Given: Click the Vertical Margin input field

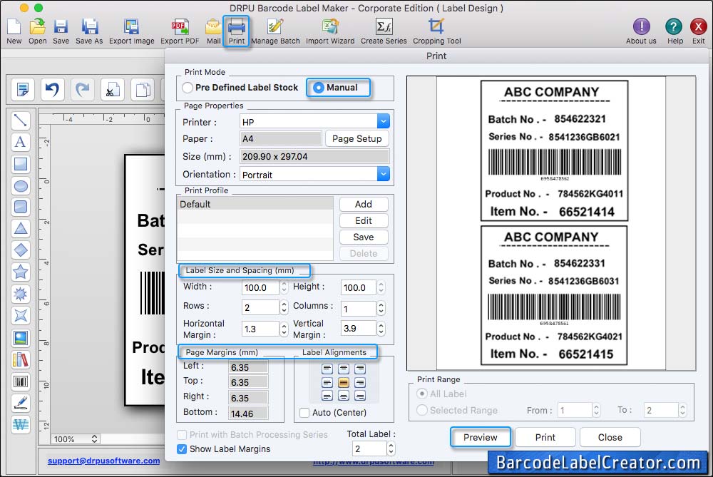Looking at the screenshot, I should coord(359,328).
